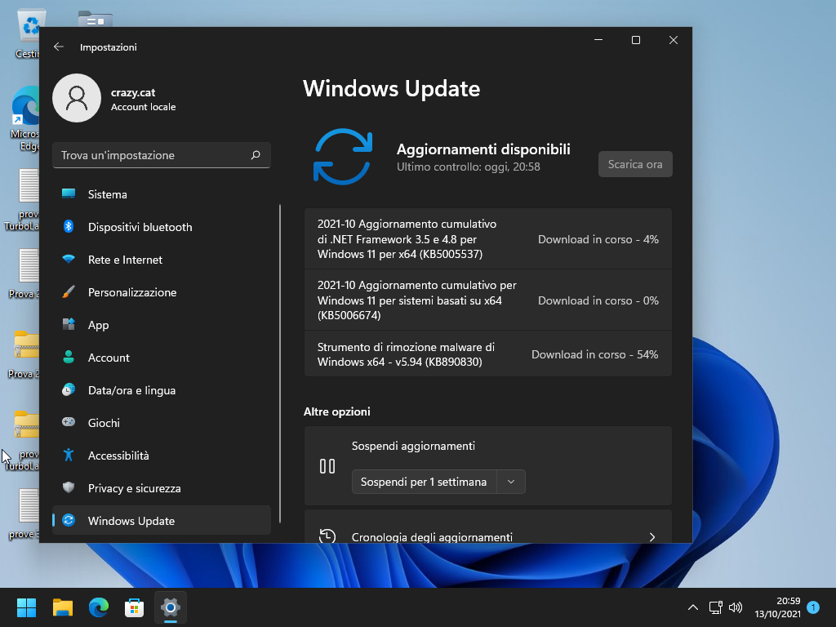Click the Data/ora e lingua clock icon
The height and width of the screenshot is (627, 836).
coord(69,389)
